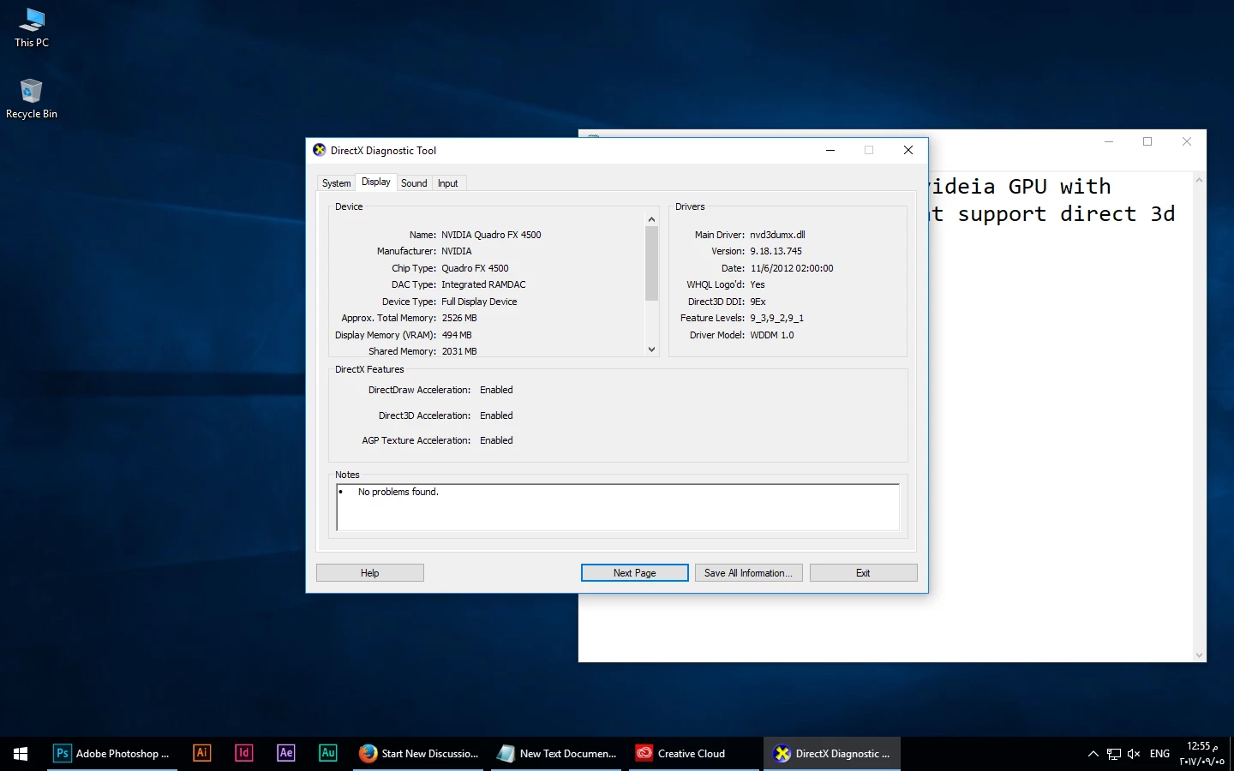
Task: Click the Device list scroll up arrow
Action: pos(651,219)
